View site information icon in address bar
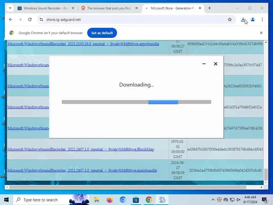The height and width of the screenshot is (205, 273). point(41,19)
